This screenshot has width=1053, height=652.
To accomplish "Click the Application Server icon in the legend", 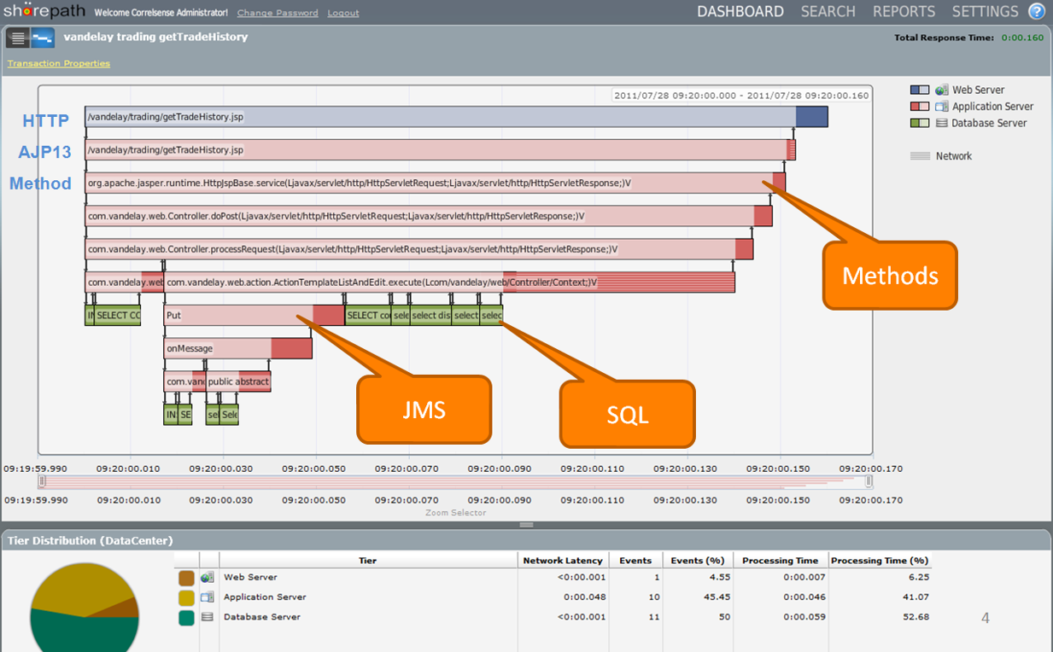I will tap(942, 107).
